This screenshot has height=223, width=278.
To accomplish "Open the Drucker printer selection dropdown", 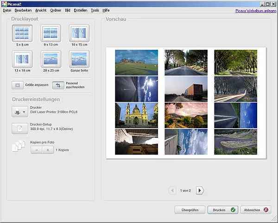I will (x=19, y=111).
